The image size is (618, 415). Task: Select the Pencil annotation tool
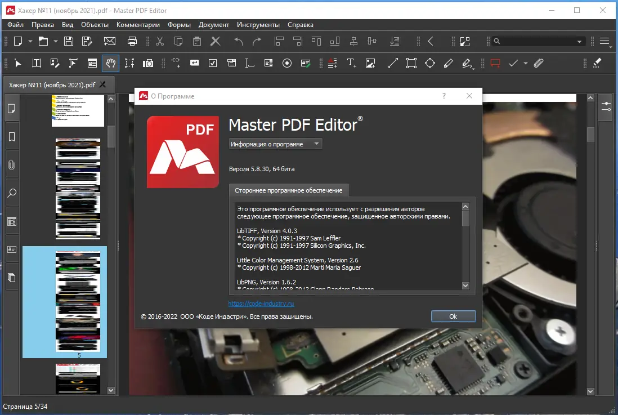coord(449,63)
